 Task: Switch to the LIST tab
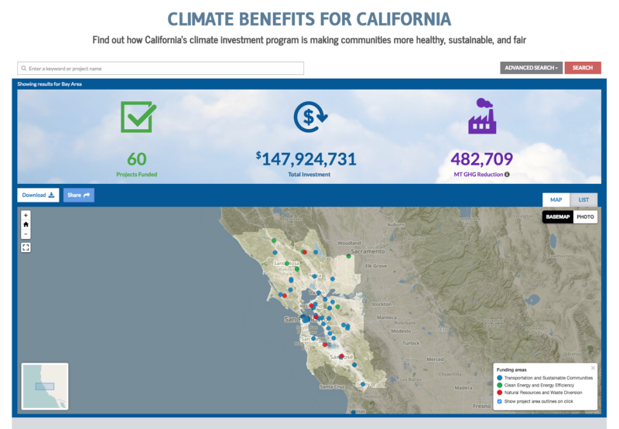(x=583, y=200)
